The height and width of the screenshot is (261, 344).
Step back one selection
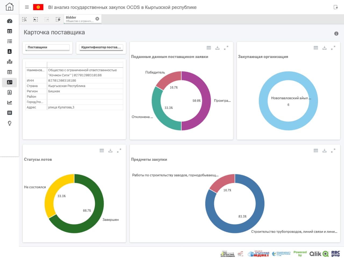point(35,19)
